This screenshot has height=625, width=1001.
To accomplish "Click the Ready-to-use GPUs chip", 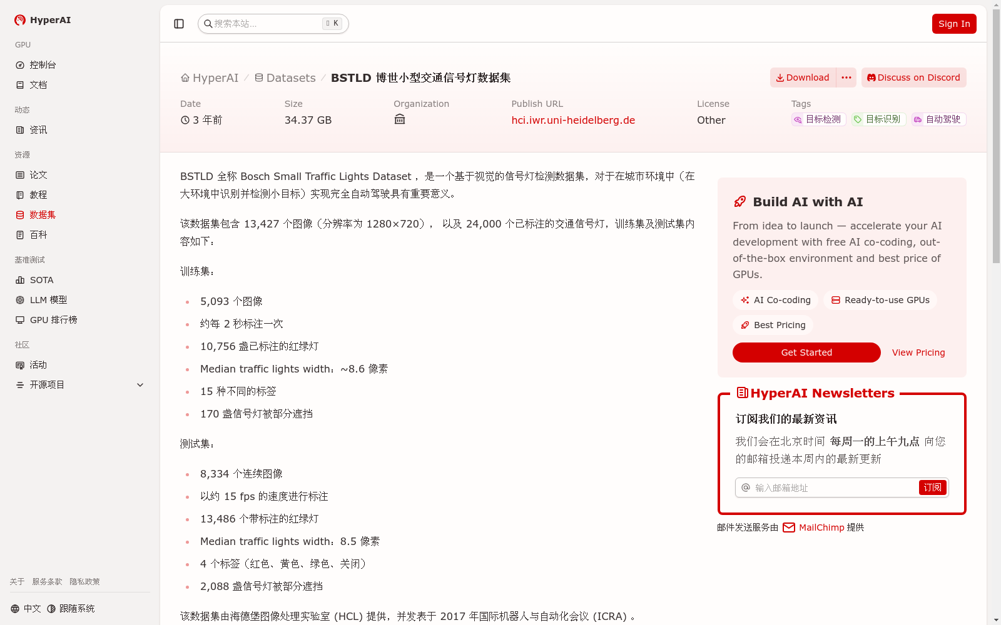I will click(880, 300).
